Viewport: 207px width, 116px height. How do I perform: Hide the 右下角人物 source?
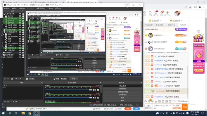[20, 48]
